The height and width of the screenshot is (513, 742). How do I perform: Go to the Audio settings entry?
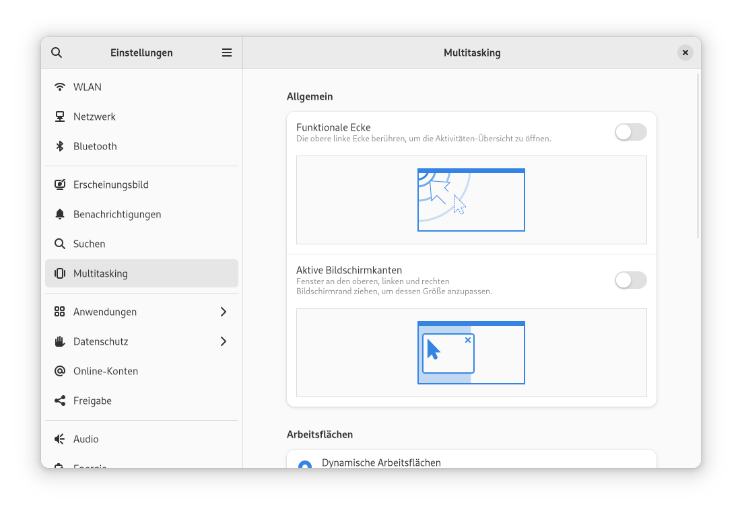coord(86,439)
